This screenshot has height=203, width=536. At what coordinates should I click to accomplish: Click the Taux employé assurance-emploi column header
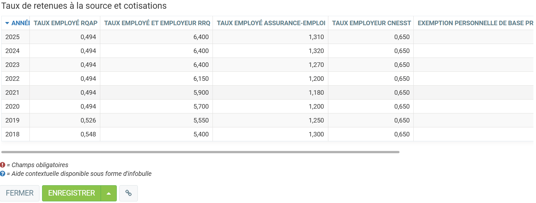tap(271, 23)
